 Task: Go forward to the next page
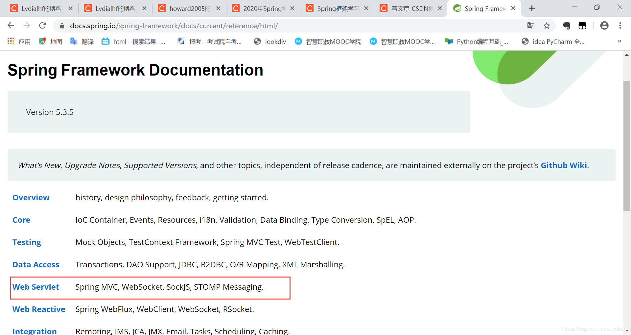click(27, 26)
